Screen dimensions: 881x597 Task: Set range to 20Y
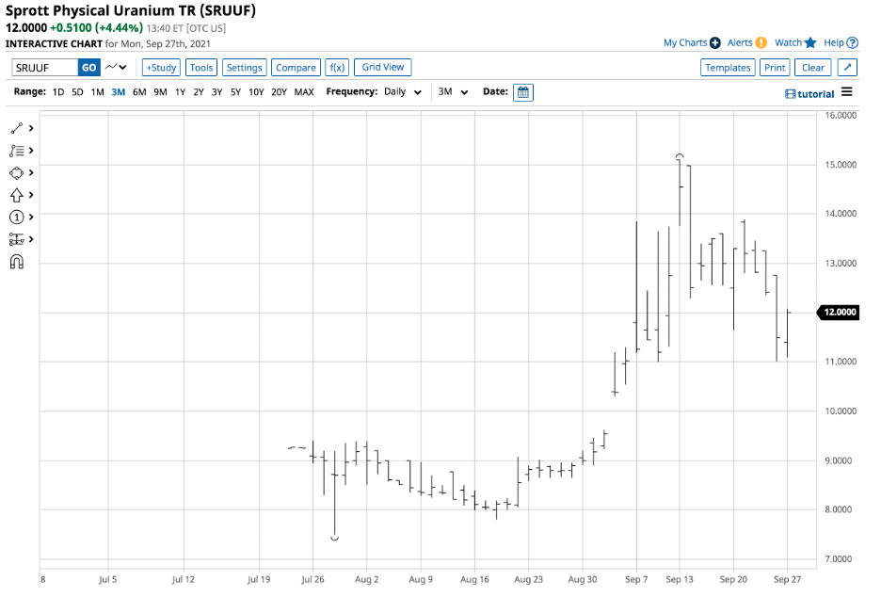(x=280, y=92)
